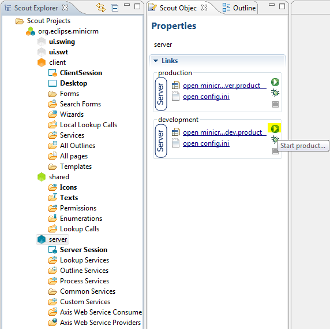Activate the Scout Explorer tab

[36, 8]
